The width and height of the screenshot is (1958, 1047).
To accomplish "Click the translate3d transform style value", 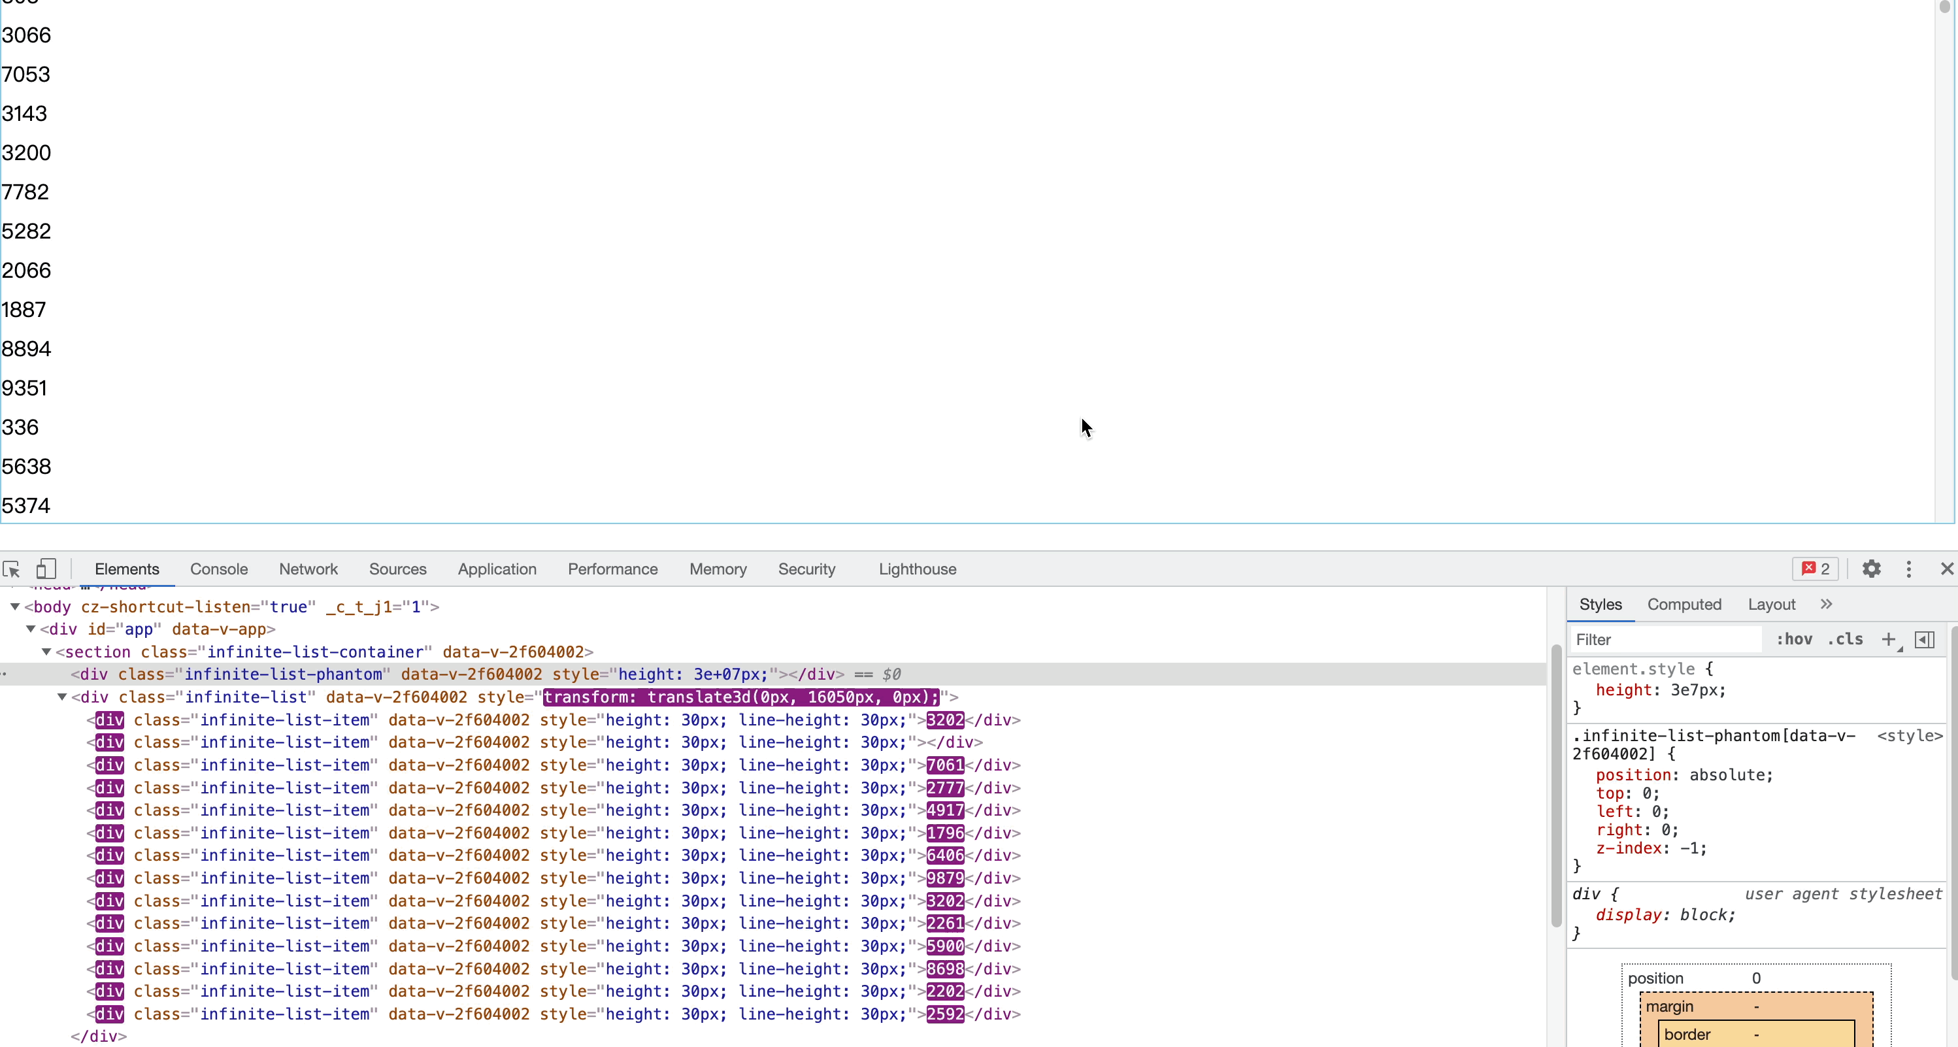I will 741,697.
